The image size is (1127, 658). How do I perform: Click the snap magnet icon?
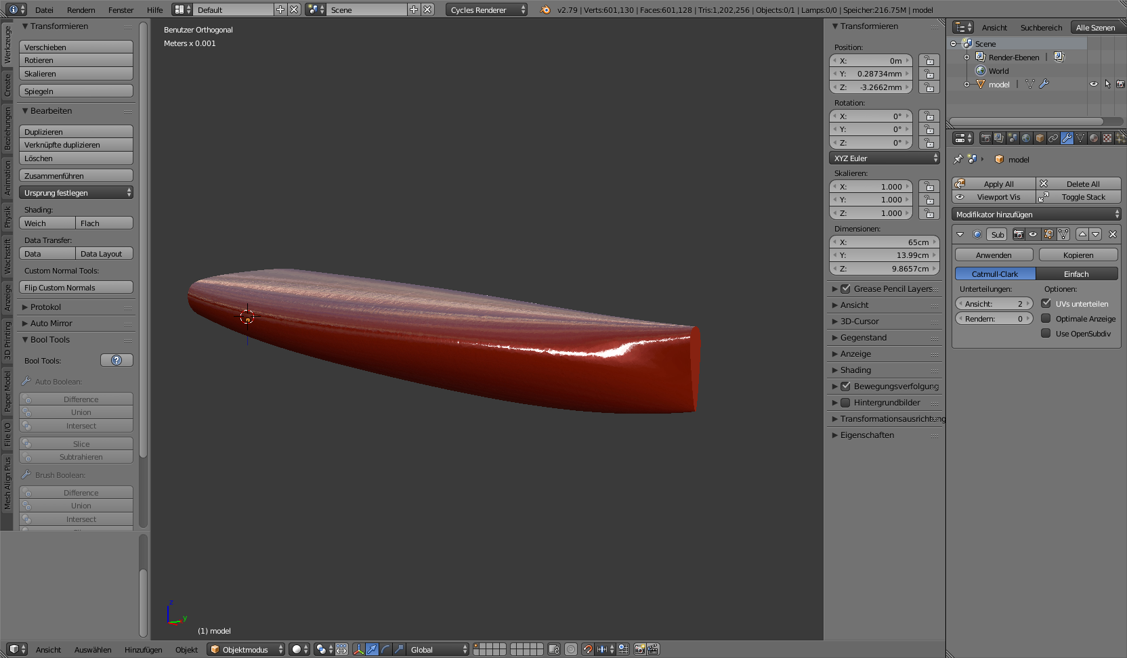coord(587,649)
